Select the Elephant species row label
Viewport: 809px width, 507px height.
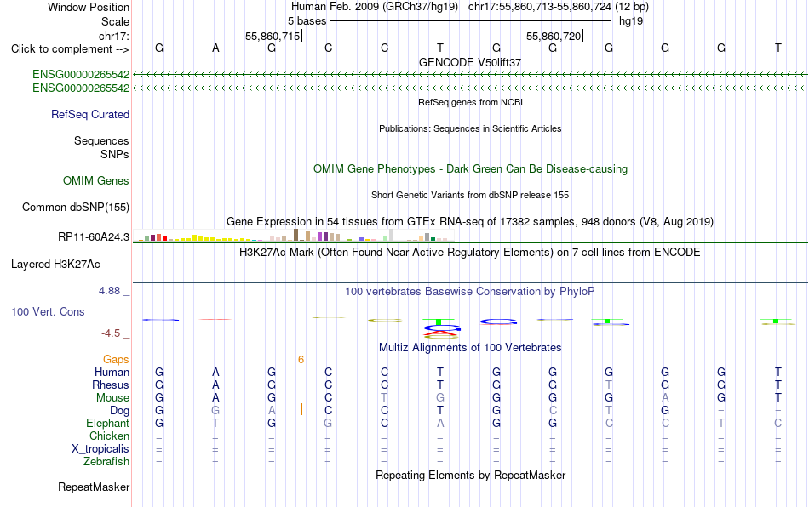pyautogui.click(x=108, y=423)
